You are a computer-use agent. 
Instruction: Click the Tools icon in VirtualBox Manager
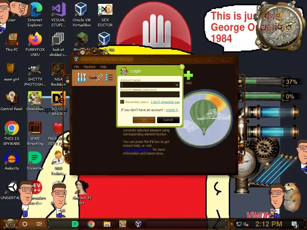pos(82,78)
